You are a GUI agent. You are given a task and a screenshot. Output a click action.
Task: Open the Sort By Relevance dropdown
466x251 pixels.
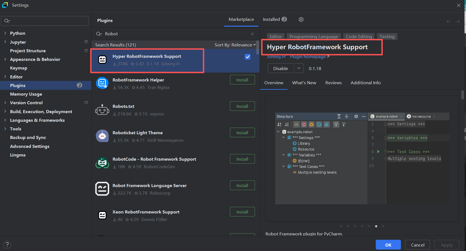(235, 45)
